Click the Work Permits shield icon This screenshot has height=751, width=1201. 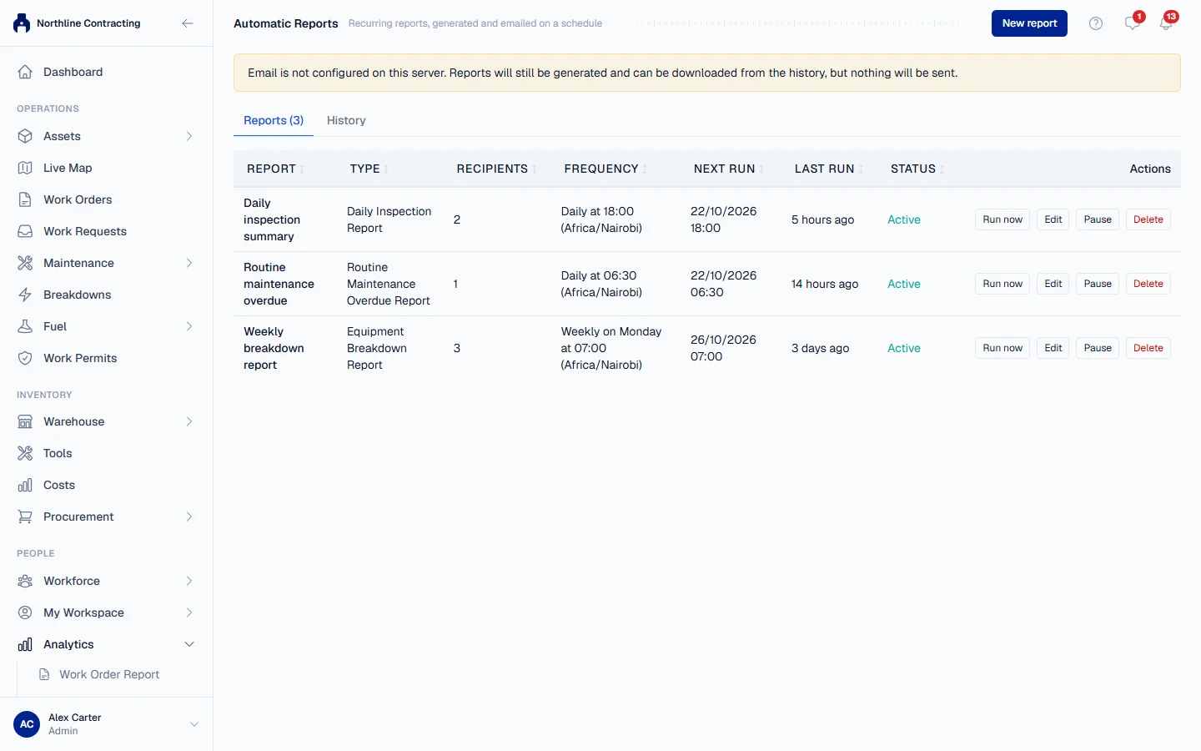(x=25, y=358)
